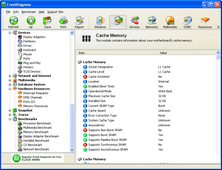222x170 pixels.
Task: Click the Up arrow toolbar icon
Action: point(30,22)
